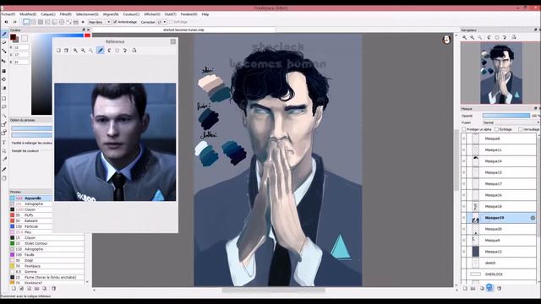Open image icon in Reference window
The height and width of the screenshot is (304, 541).
(58, 51)
